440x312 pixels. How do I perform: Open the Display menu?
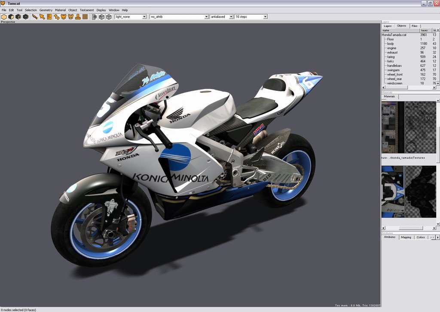click(101, 10)
